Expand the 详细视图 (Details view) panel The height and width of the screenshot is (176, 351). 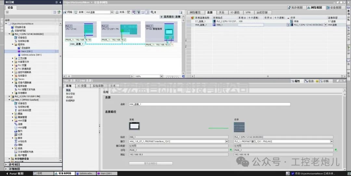[6, 169]
